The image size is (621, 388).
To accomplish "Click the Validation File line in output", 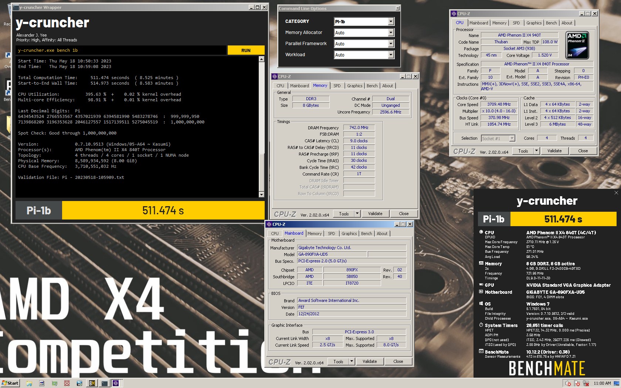I will pos(71,177).
